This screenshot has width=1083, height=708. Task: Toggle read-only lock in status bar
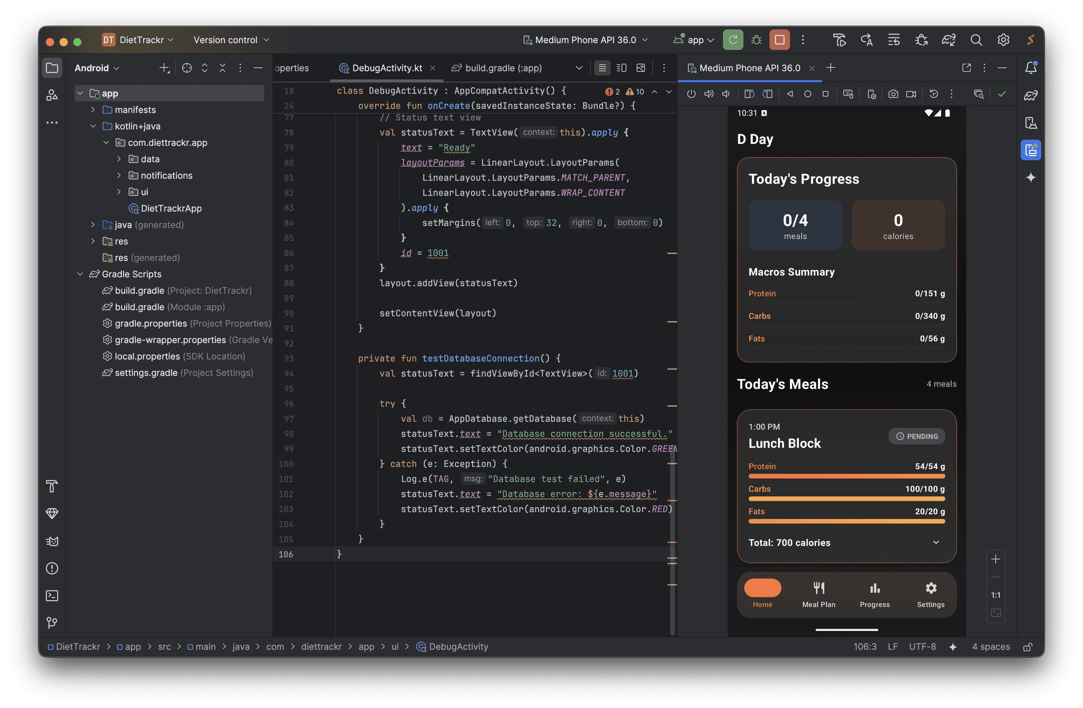pyautogui.click(x=1027, y=647)
